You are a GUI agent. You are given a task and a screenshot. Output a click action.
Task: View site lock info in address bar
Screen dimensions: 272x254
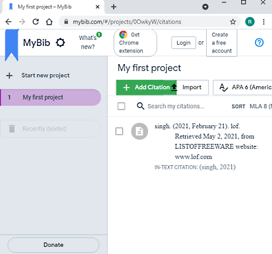(66, 22)
